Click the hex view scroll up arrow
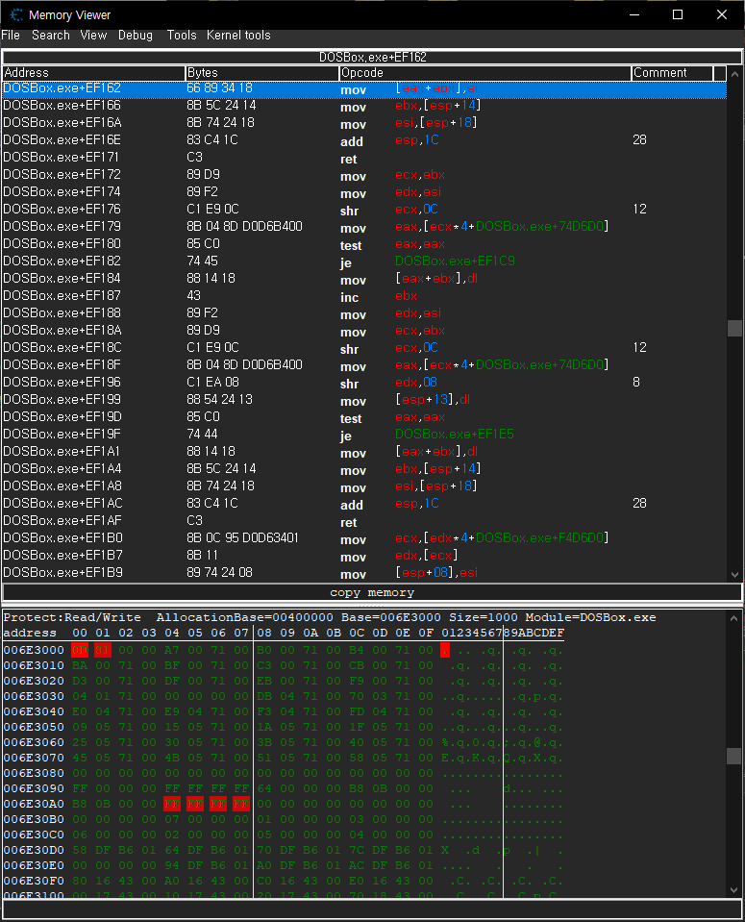The image size is (745, 922). click(734, 618)
